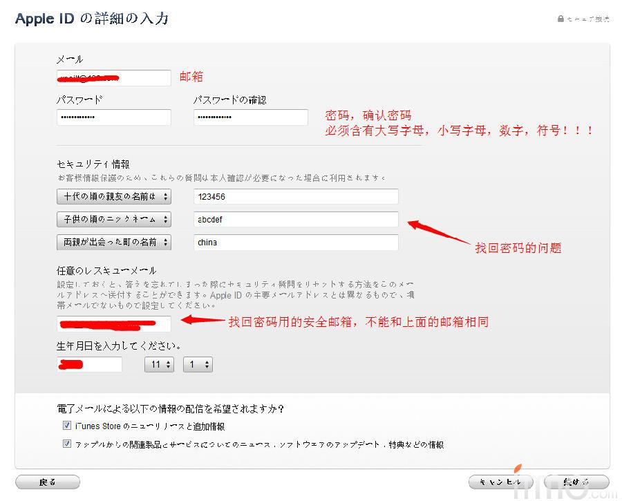Click the パスワードの確認 confirm password field

point(250,117)
